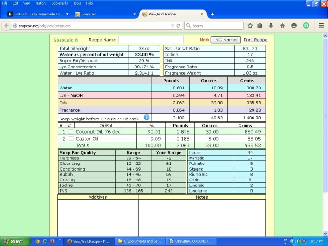The width and height of the screenshot is (328, 246).
Task: Click the search magnifier icon
Action: coord(188,25)
